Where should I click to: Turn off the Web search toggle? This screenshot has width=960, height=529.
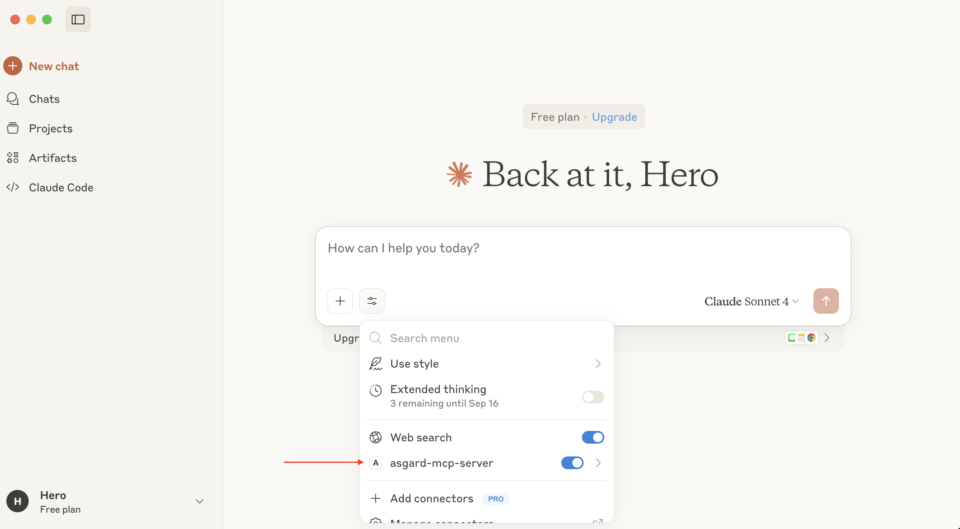(x=593, y=437)
